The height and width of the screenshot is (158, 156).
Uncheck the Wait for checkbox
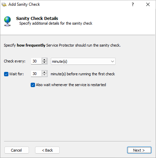(x=6, y=74)
